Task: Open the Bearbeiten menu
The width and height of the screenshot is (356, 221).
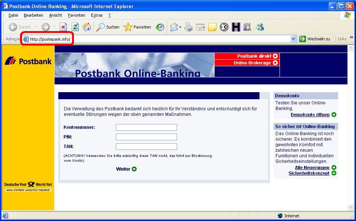Action: [33, 16]
